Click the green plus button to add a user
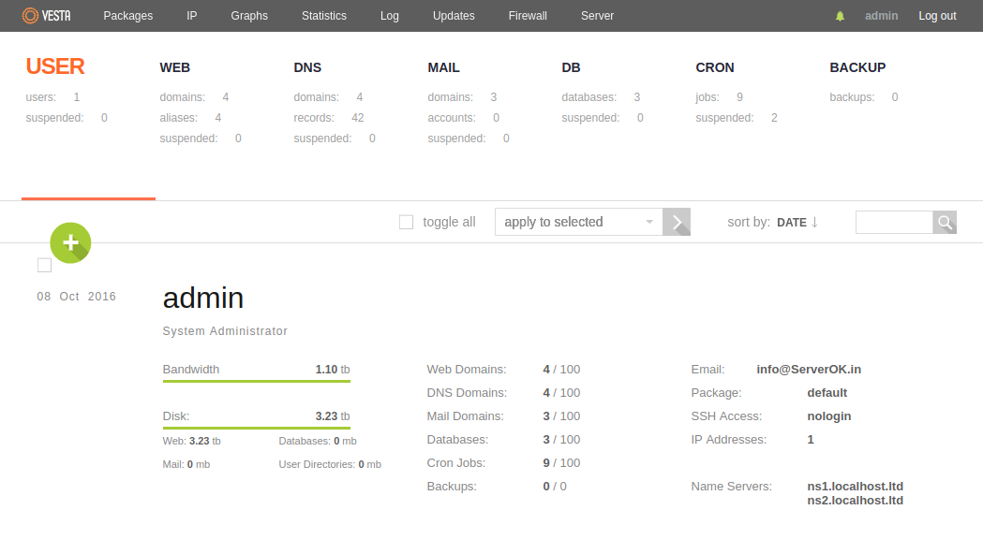983x554 pixels. tap(70, 241)
